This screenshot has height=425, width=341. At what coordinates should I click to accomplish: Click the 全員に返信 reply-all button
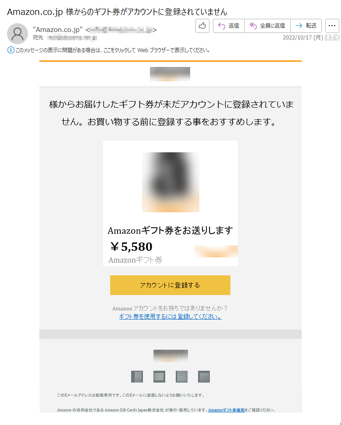coord(268,26)
